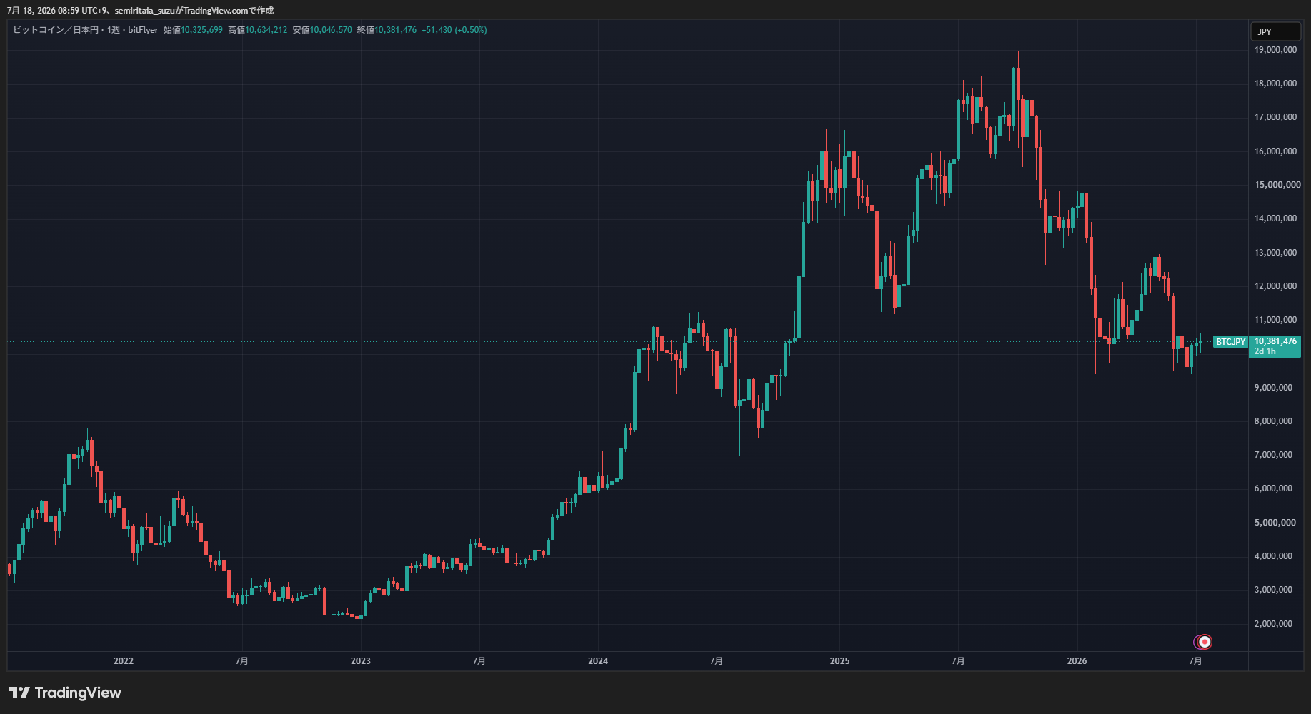Click the 始値 10,325,699 open value
1311x714 pixels.
pos(193,30)
